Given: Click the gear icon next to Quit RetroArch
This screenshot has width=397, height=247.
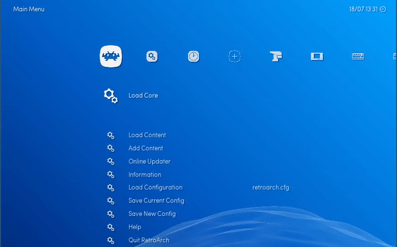Looking at the screenshot, I should click(110, 240).
